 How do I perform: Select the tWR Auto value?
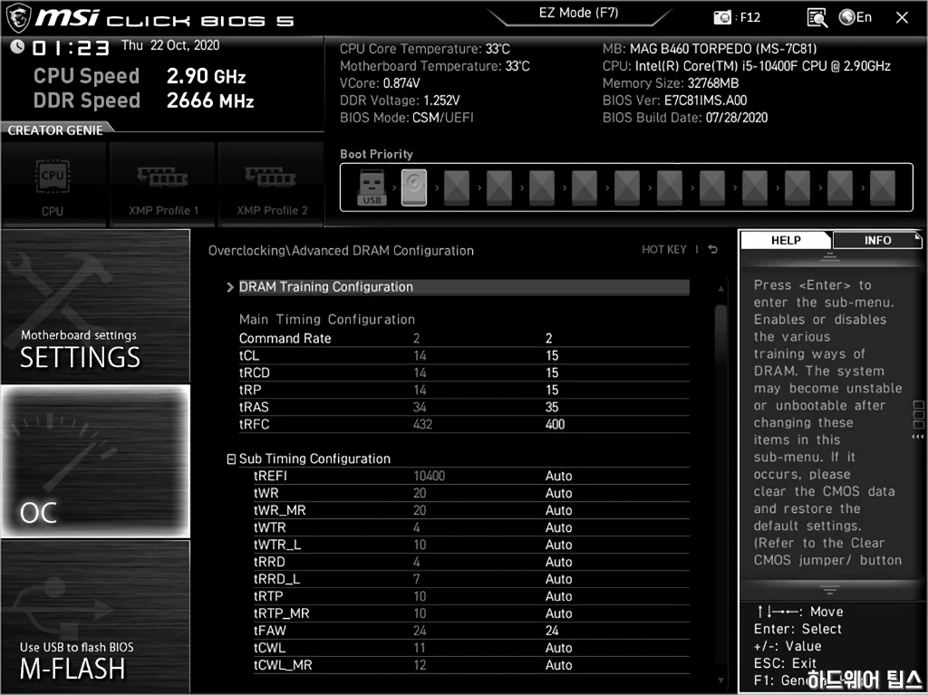click(558, 493)
